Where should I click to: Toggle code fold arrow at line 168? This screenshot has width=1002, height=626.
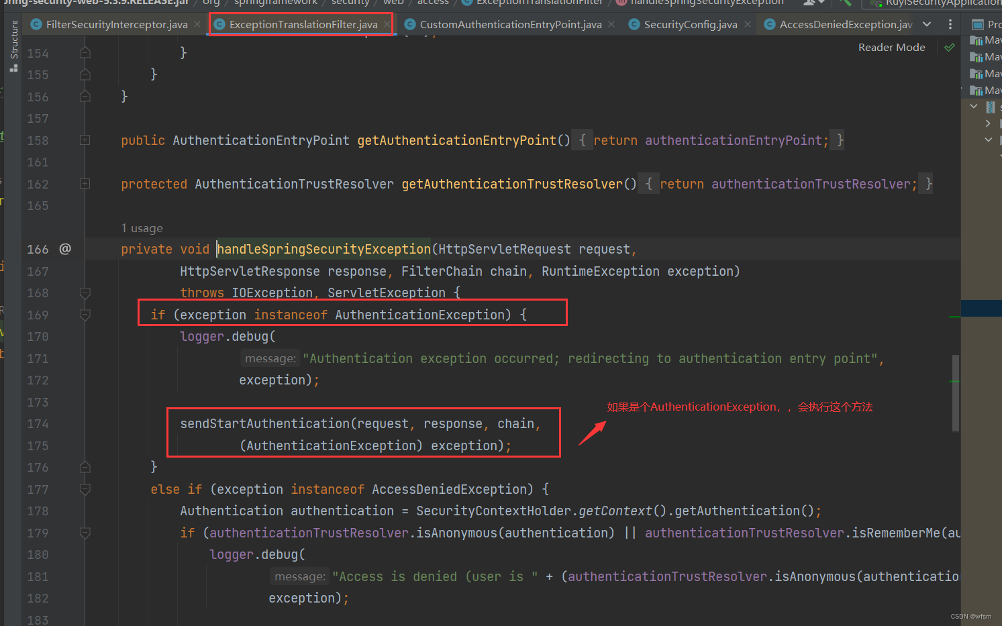85,293
